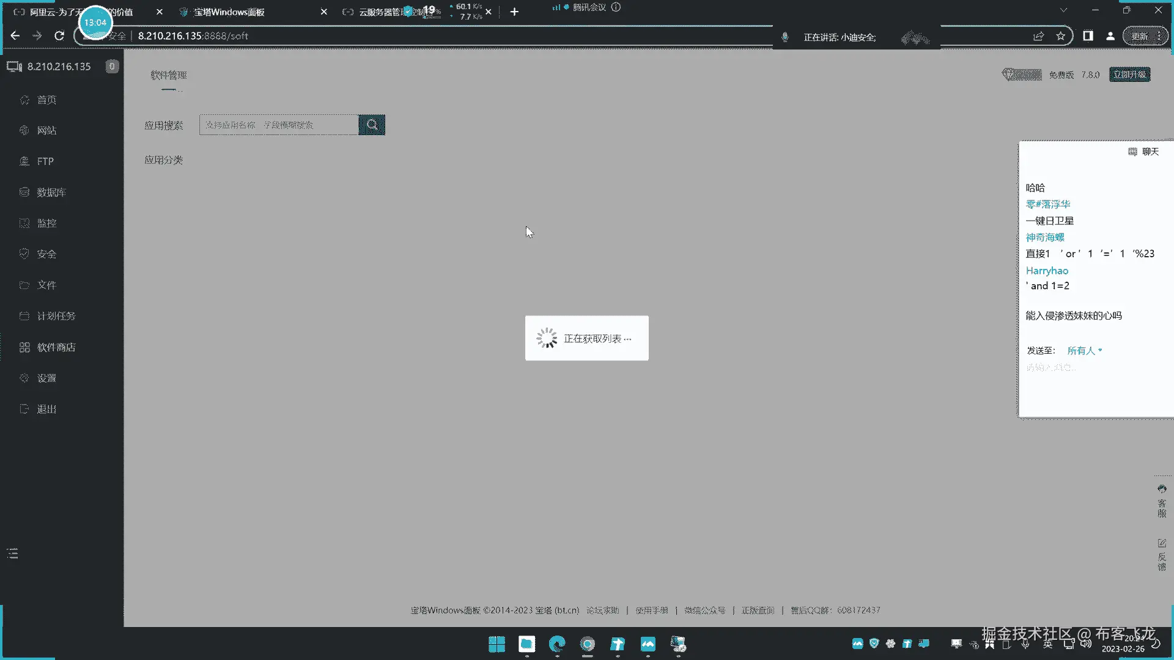Screen dimensions: 1174x660
Task: Open 首页 home in sidebar
Action: [46, 100]
